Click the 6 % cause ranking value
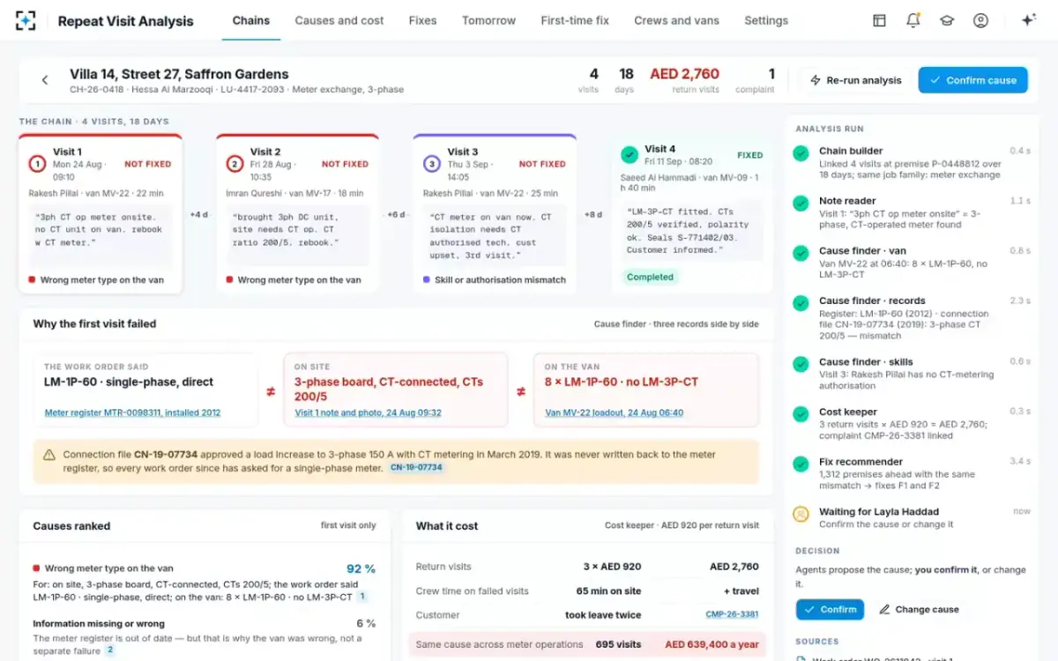 pos(366,623)
